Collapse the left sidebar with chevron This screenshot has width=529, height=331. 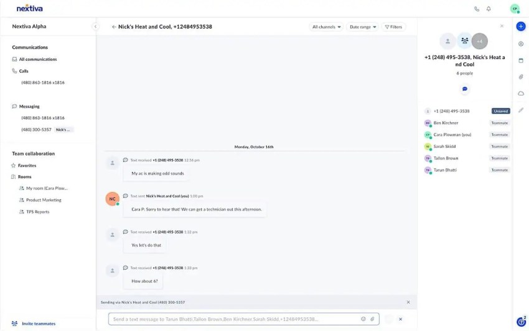pyautogui.click(x=95, y=27)
